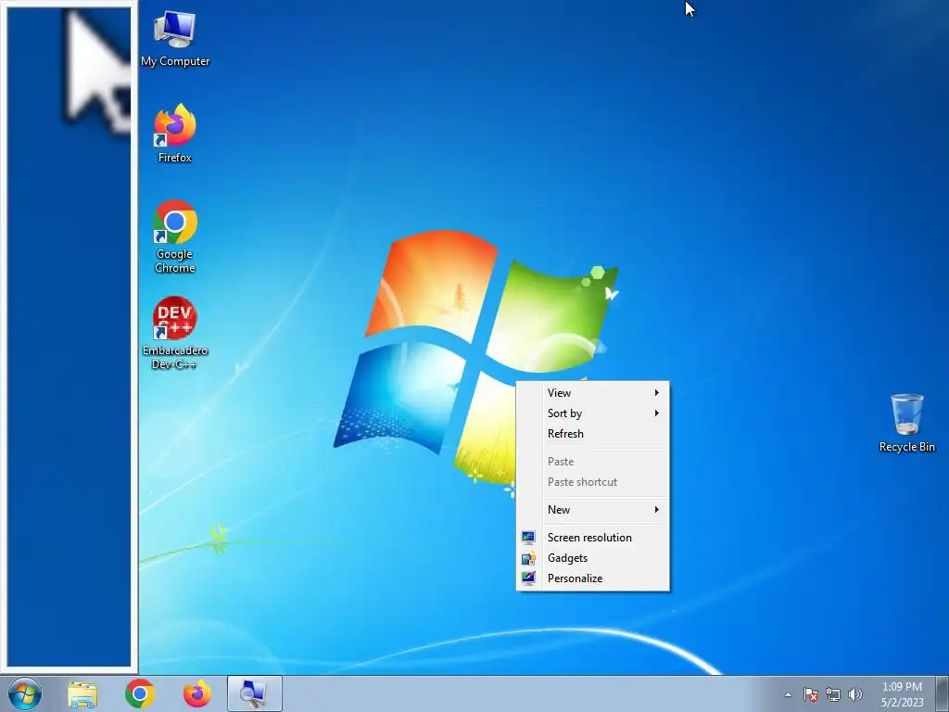949x712 pixels.
Task: Open Gadgets from context menu
Action: coord(592,558)
